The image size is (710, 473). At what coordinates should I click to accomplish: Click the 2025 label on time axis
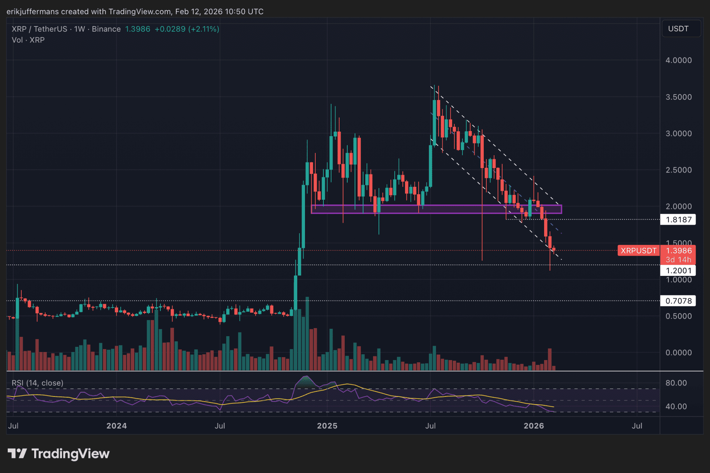tap(327, 426)
